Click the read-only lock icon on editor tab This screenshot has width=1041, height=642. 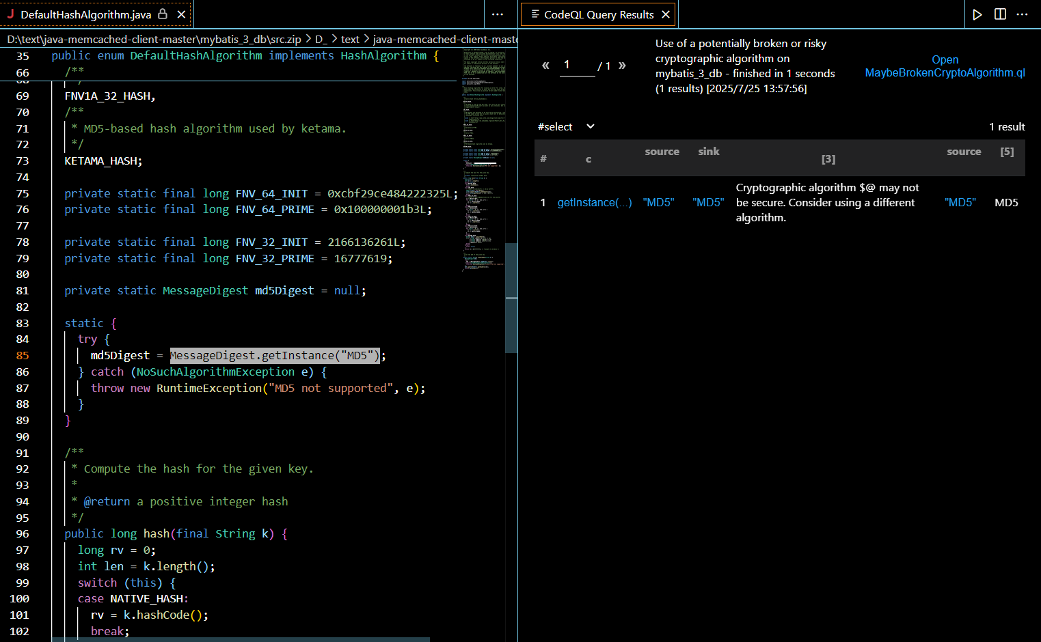pos(163,14)
